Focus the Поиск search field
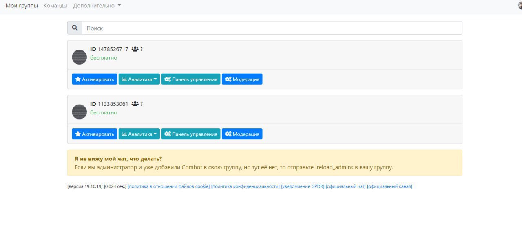522x232 pixels. pyautogui.click(x=272, y=28)
